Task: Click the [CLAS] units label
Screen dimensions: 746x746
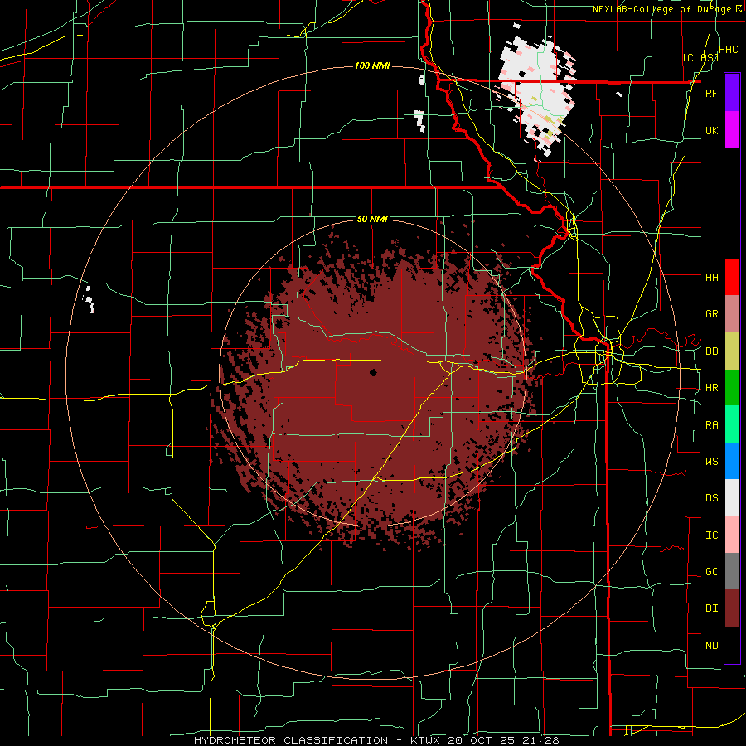Action: [x=700, y=58]
